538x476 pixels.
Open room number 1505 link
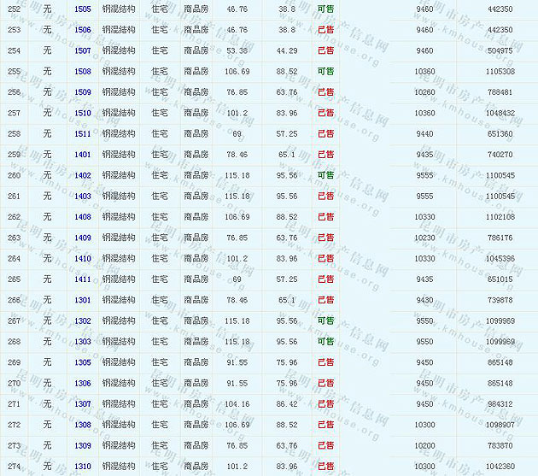[x=83, y=9]
